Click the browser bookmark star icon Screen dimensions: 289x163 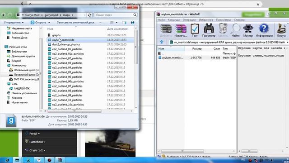(x=258, y=4)
